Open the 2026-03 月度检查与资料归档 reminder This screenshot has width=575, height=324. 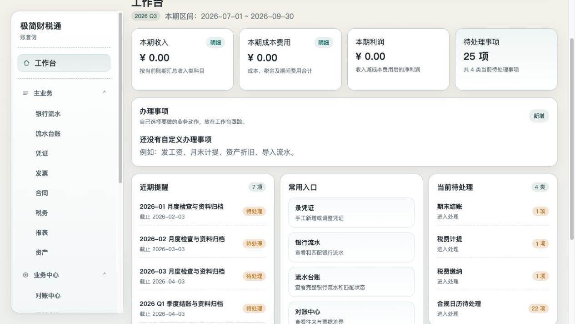coord(203,276)
